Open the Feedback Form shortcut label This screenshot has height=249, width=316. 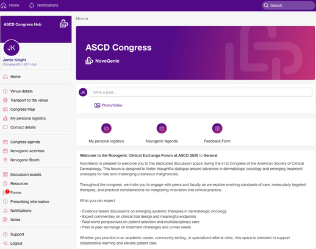(x=217, y=141)
